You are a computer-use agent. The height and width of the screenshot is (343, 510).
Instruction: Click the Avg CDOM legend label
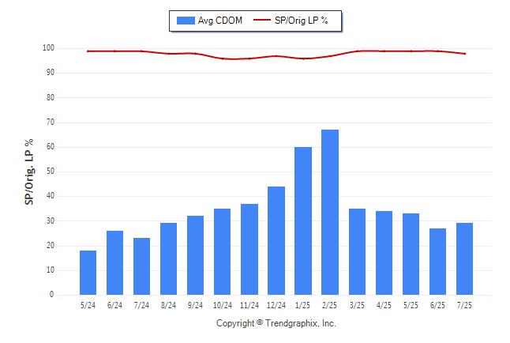(220, 21)
